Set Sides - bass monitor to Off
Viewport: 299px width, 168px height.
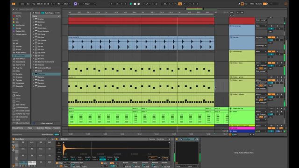pos(265,69)
